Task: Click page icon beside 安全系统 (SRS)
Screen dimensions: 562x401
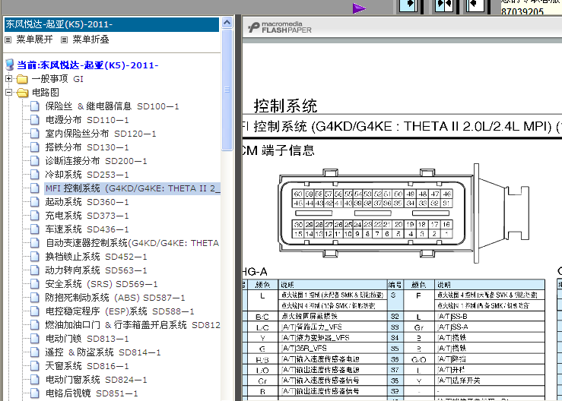Action: 35,284
